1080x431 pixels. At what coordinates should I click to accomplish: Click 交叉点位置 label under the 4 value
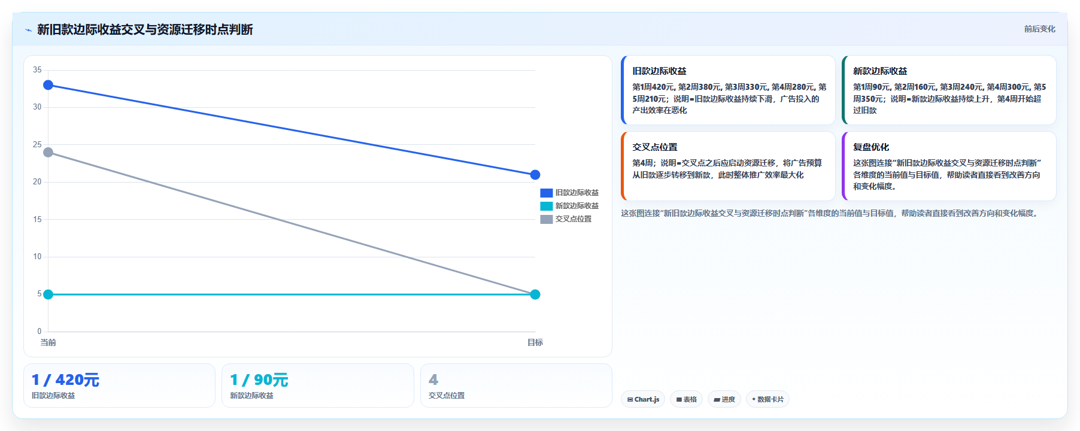click(x=447, y=396)
